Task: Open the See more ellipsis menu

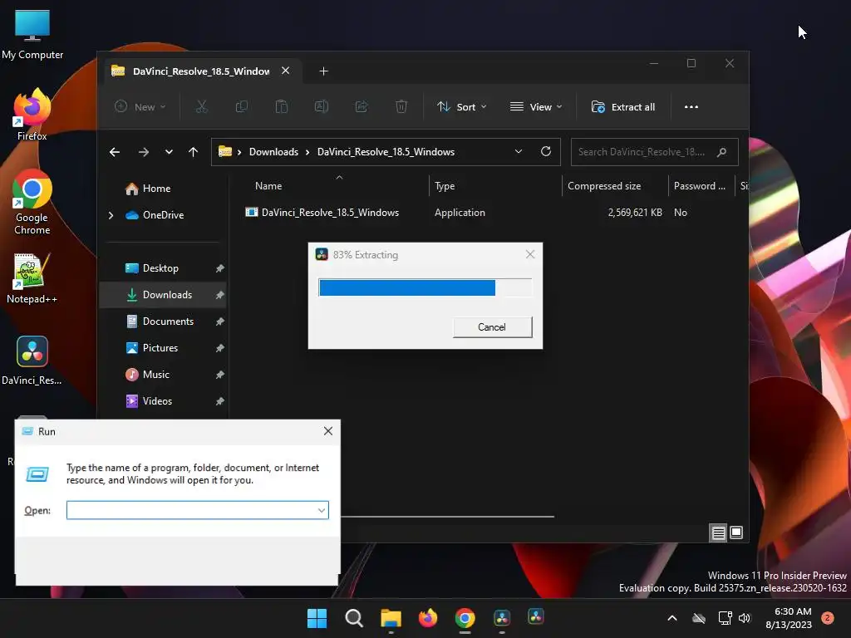Action: (x=691, y=107)
